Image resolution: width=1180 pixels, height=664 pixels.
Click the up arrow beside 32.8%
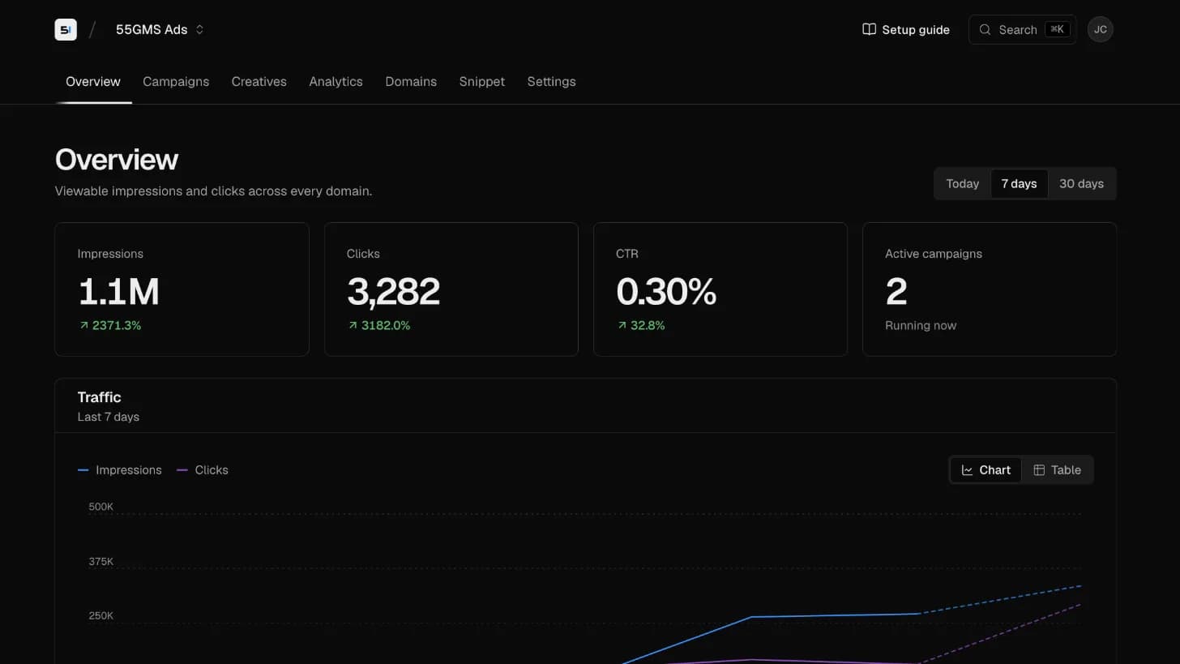[622, 325]
